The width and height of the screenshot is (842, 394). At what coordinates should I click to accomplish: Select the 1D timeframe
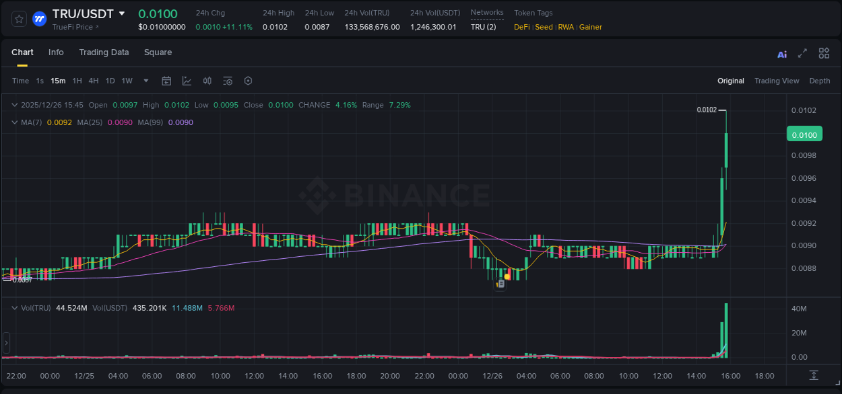pyautogui.click(x=110, y=81)
